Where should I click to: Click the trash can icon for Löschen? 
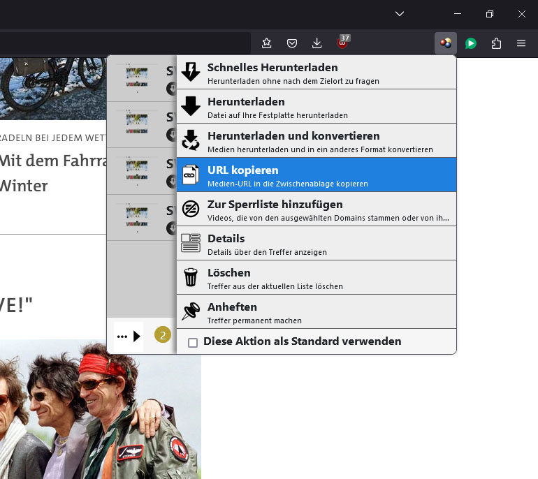(190, 277)
